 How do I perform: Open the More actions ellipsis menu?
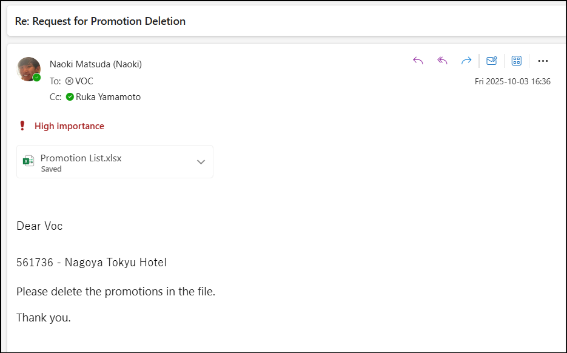pyautogui.click(x=543, y=61)
